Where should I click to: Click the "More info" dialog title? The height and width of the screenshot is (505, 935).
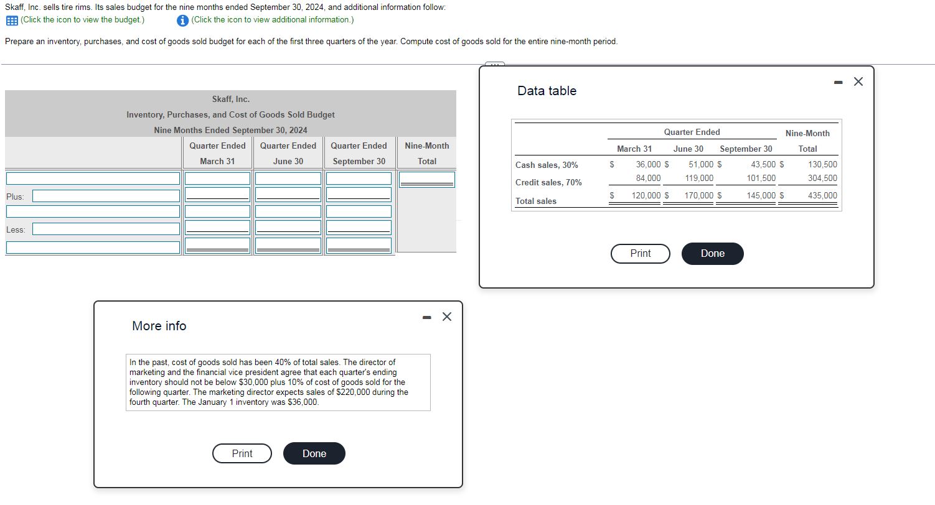159,326
